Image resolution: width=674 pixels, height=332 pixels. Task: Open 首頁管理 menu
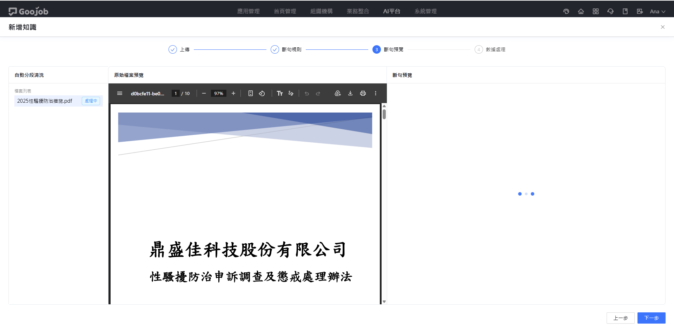(x=285, y=11)
